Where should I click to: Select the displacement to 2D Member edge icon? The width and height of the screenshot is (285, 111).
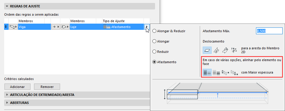(207, 50)
